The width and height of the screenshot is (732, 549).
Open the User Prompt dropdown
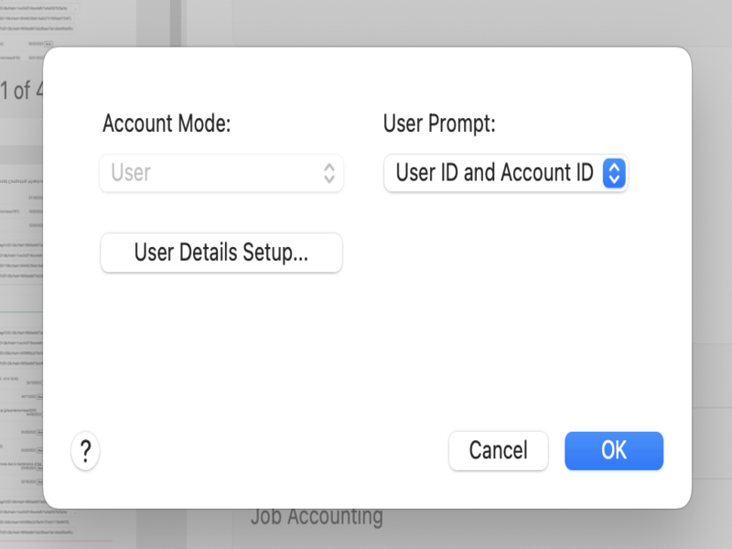coord(505,173)
